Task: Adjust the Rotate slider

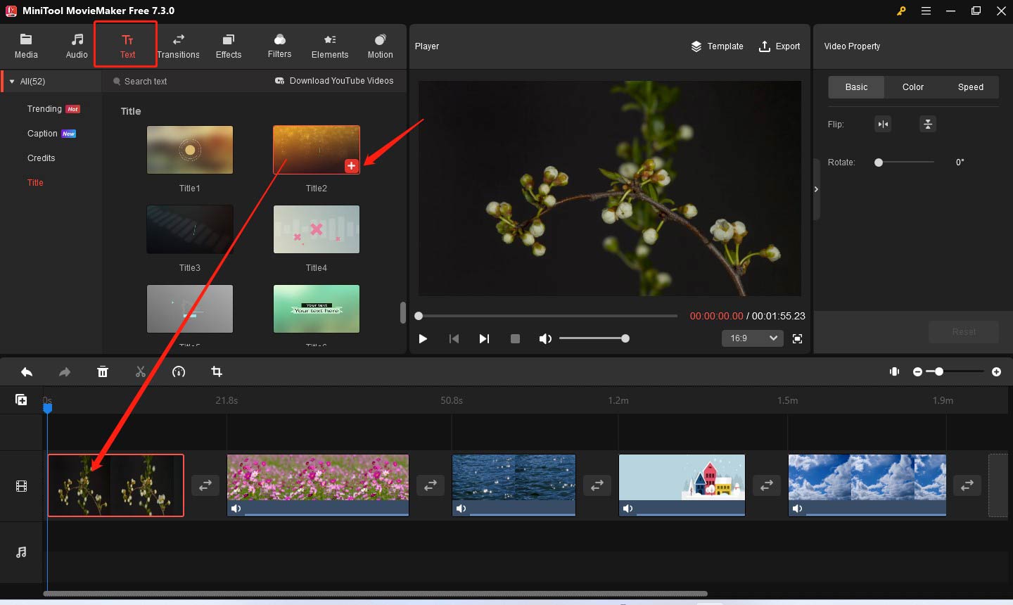Action: tap(905, 163)
